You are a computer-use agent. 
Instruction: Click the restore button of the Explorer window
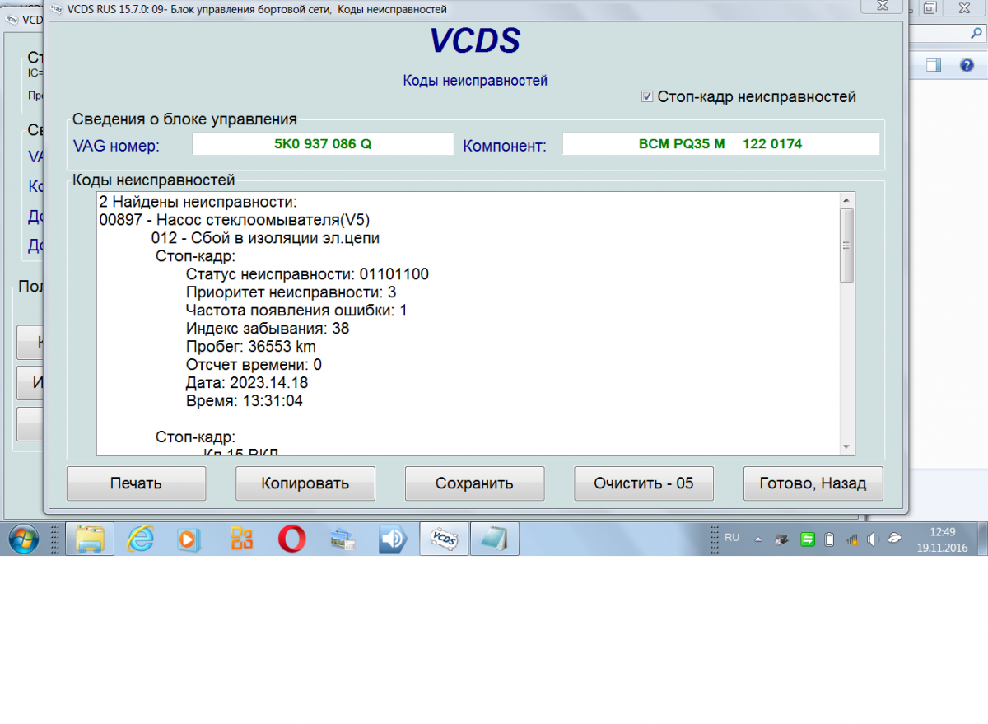930,7
